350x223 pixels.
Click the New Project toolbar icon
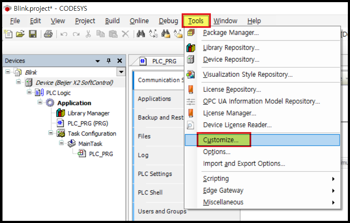point(8,34)
